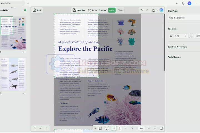Screen dimensions: 200x133
Task: Open the user account avatar
Action: (189, 3)
